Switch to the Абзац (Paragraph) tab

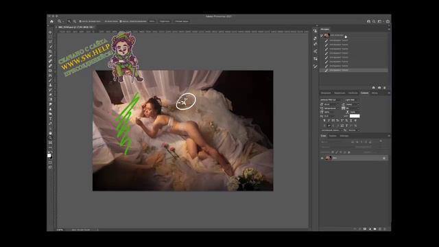(x=375, y=93)
